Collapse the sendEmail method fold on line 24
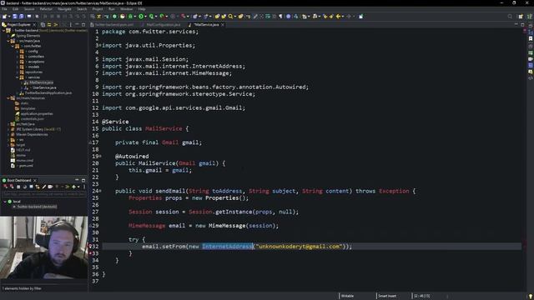 point(100,191)
